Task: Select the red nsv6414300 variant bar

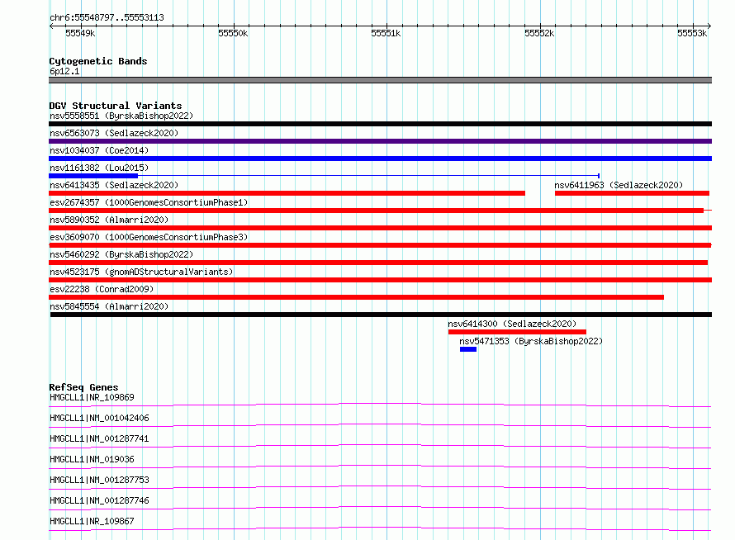Action: pyautogui.click(x=517, y=332)
